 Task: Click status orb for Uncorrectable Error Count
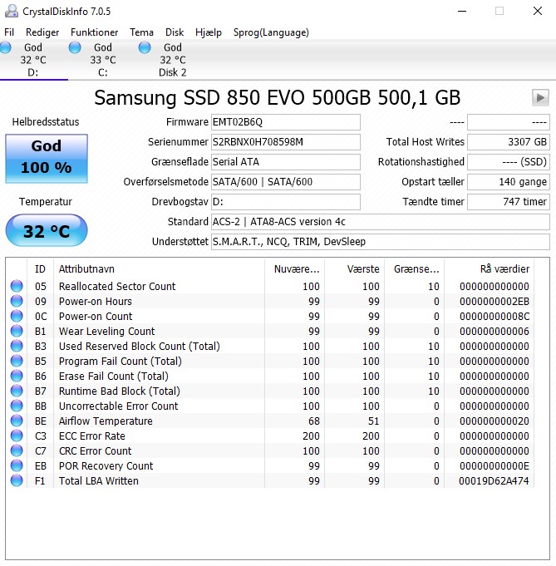(x=17, y=406)
